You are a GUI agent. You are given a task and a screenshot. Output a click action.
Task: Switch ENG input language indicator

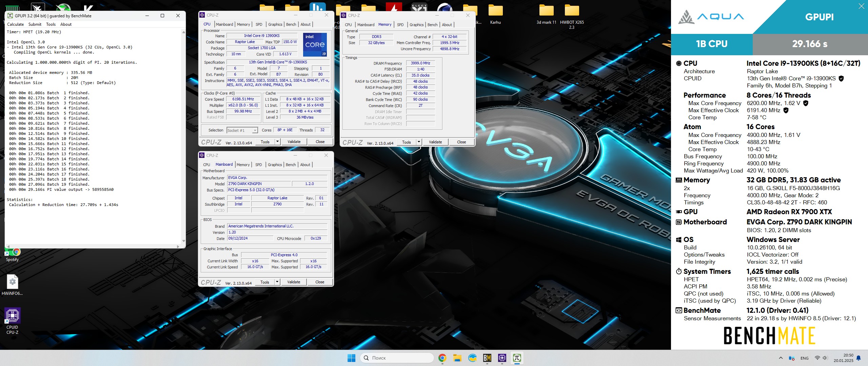coord(804,358)
